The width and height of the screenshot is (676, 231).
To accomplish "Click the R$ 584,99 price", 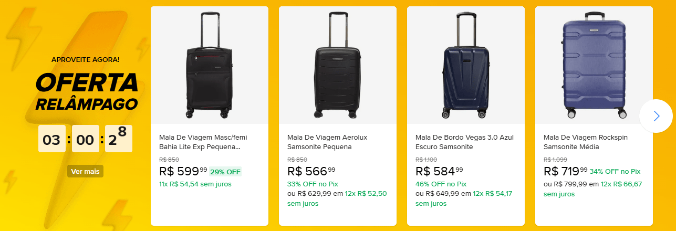I will pyautogui.click(x=439, y=171).
